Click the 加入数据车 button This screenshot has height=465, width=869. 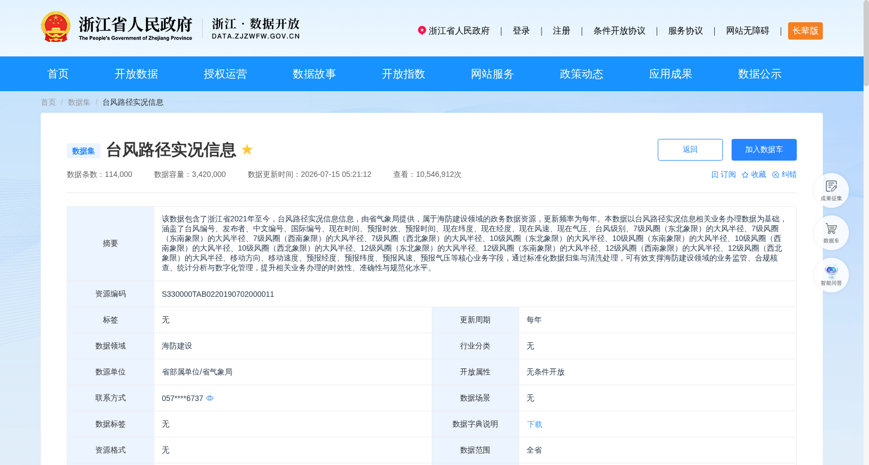coord(764,150)
